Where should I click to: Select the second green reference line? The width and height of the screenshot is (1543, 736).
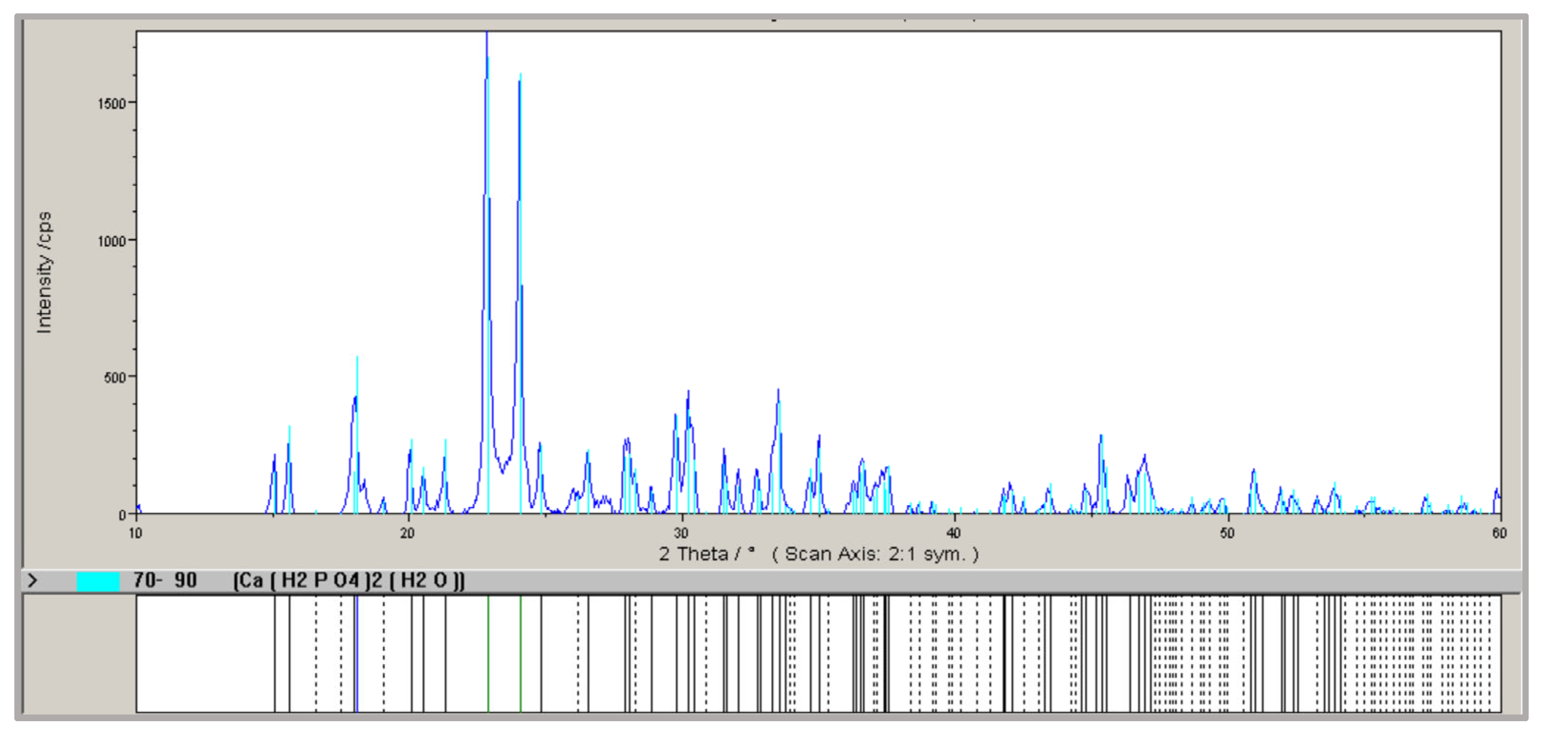tap(521, 653)
